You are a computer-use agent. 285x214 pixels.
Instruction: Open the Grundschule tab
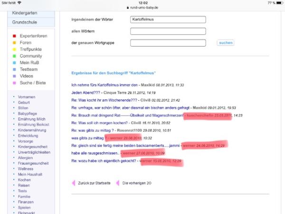click(31, 22)
